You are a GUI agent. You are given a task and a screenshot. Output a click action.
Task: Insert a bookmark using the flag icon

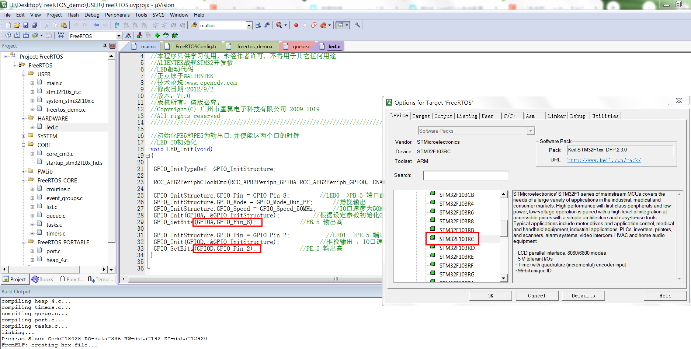click(117, 25)
